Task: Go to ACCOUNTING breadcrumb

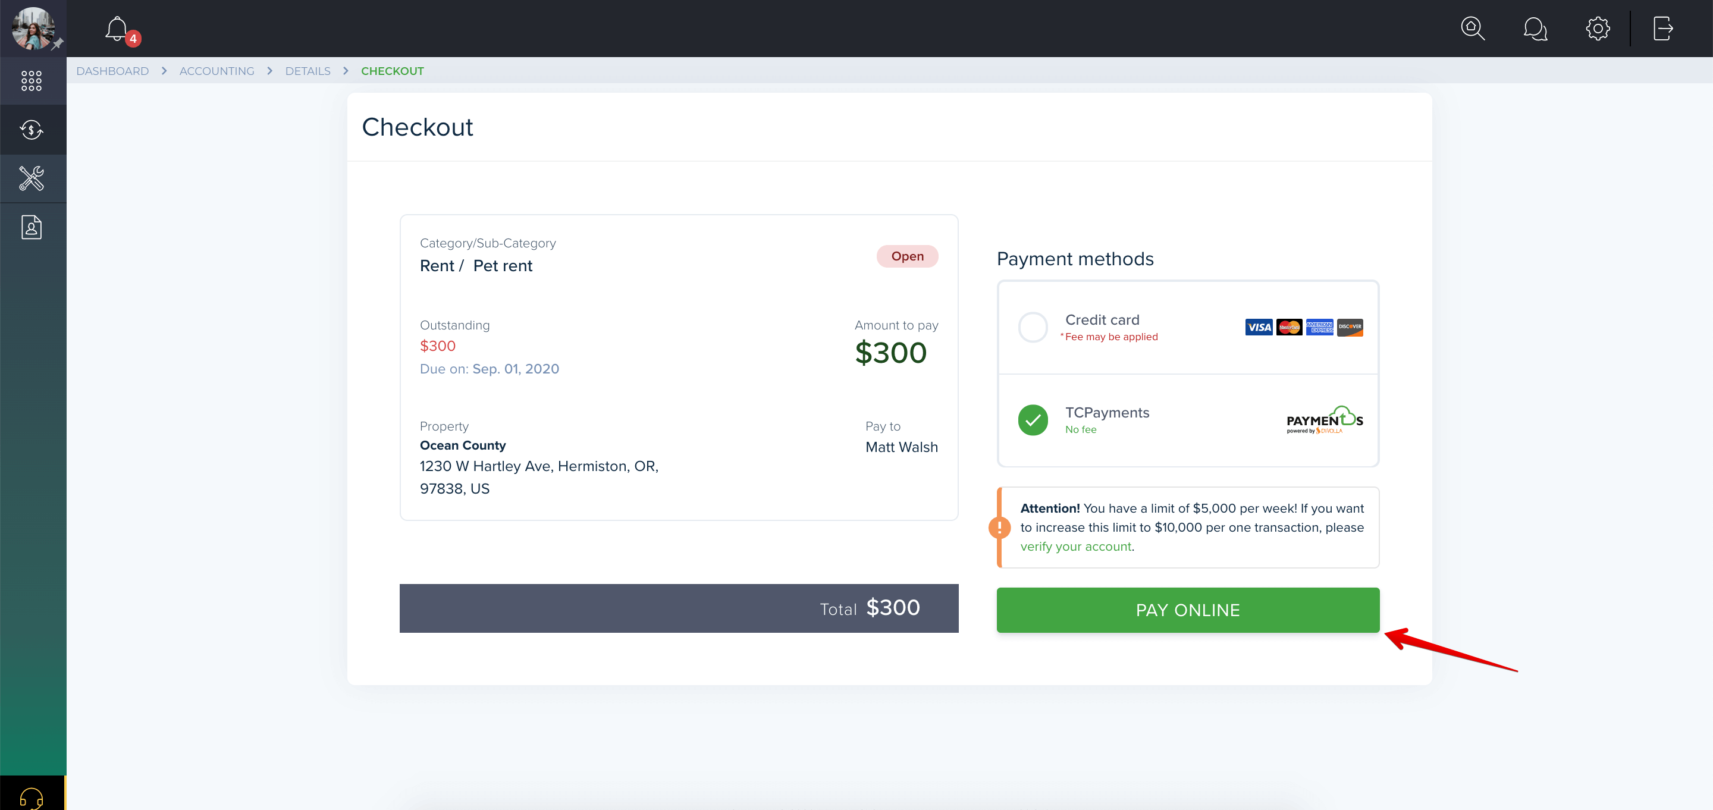Action: (x=217, y=71)
